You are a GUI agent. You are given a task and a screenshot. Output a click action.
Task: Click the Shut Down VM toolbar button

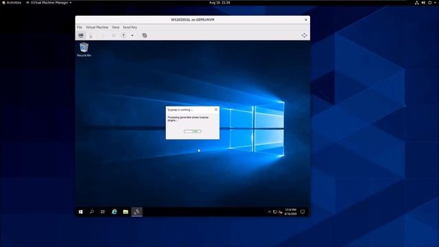tap(123, 36)
